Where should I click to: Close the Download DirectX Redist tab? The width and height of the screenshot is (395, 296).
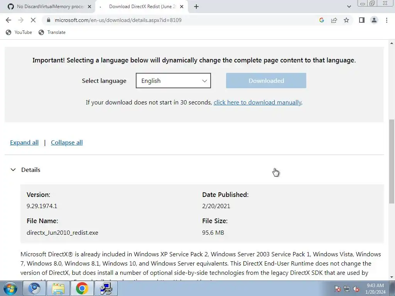pyautogui.click(x=182, y=7)
